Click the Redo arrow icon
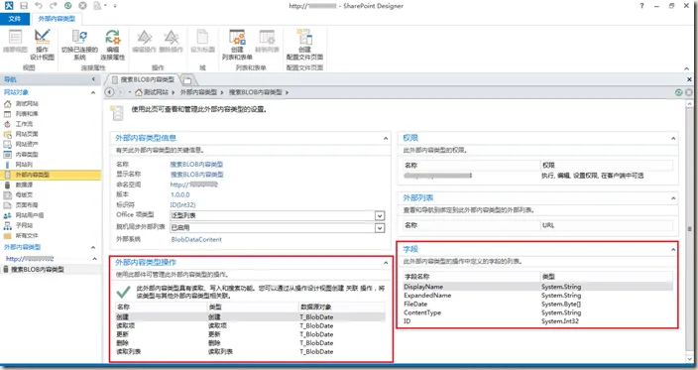The width and height of the screenshot is (698, 370). tap(54, 6)
